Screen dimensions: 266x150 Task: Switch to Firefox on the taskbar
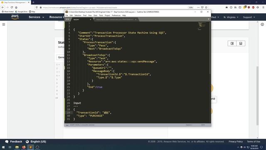pos(24,147)
